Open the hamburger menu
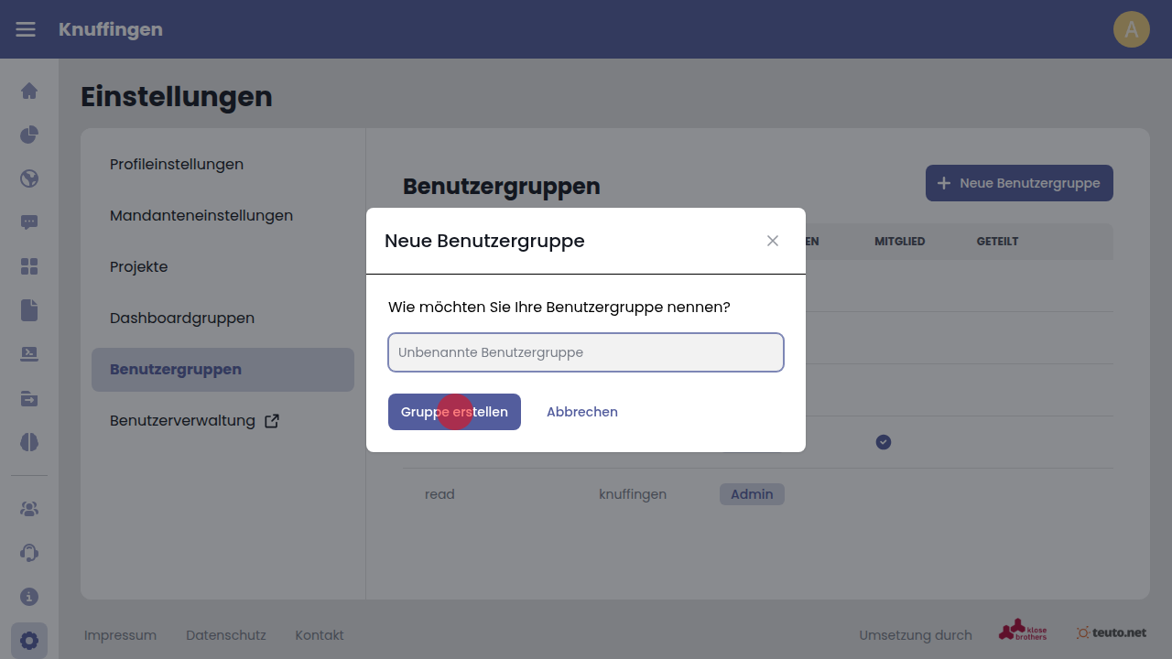The height and width of the screenshot is (659, 1172). (26, 29)
